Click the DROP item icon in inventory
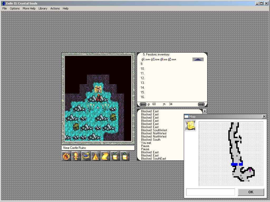The height and width of the screenshot is (202, 270). click(x=172, y=59)
